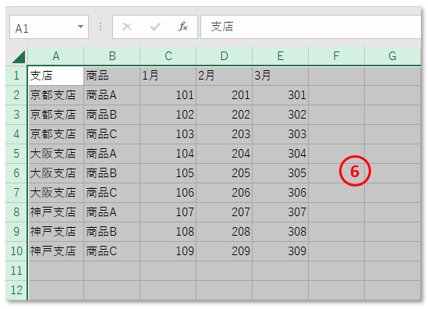Click the 1月 header cell
Image resolution: width=428 pixels, height=309 pixels.
pos(168,76)
